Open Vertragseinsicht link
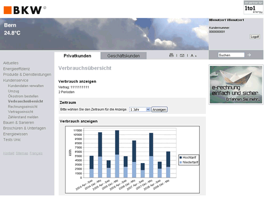 point(20,112)
